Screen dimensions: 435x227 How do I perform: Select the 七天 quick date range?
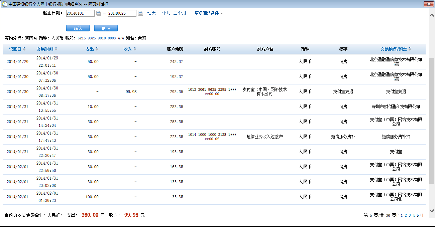151,13
